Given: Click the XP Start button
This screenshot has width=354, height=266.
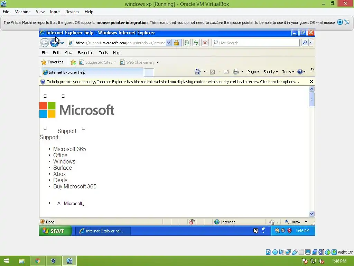Looking at the screenshot, I should (x=55, y=231).
